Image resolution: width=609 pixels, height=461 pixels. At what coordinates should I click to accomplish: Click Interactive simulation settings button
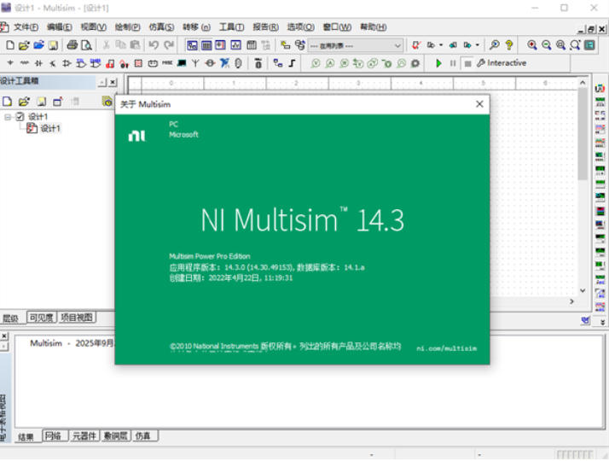tap(502, 63)
